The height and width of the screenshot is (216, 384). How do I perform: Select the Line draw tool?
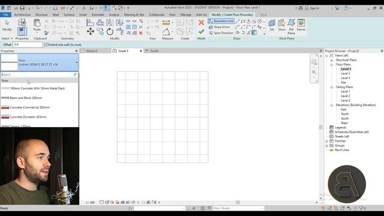(x=238, y=22)
